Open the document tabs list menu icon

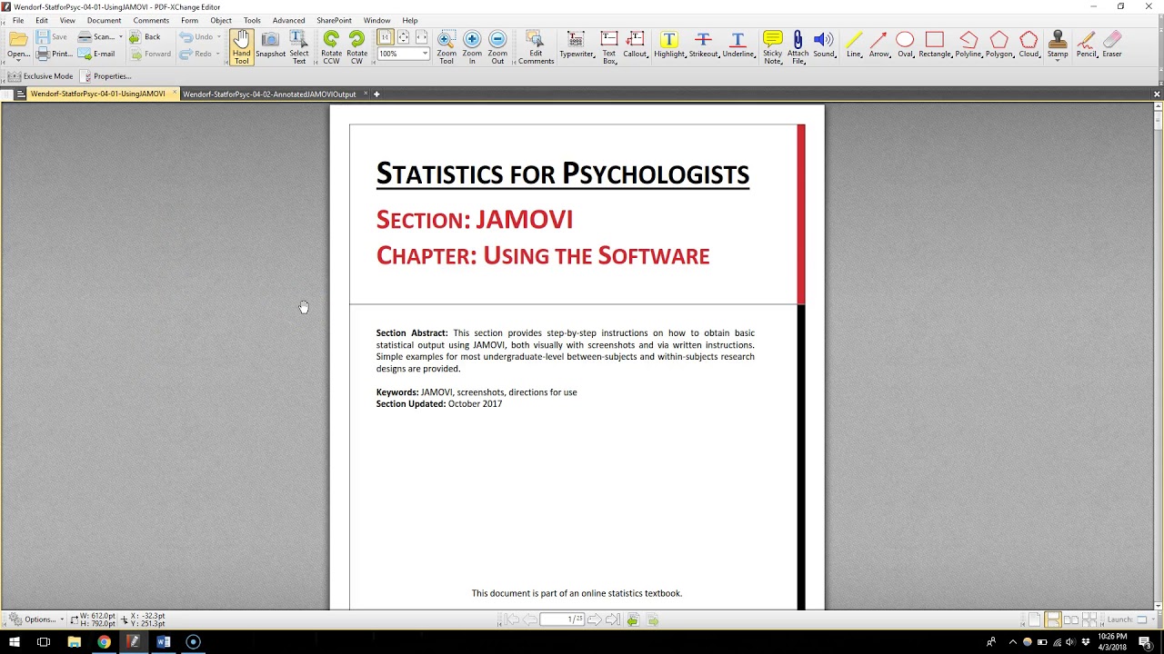(20, 94)
